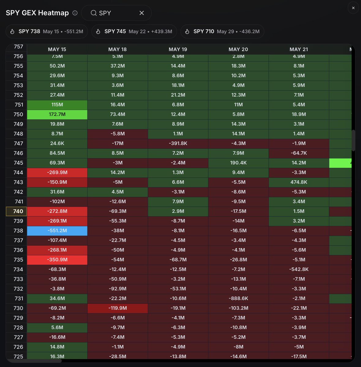Select the MAY 20 column header
This screenshot has width=361, height=367.
pyautogui.click(x=238, y=49)
